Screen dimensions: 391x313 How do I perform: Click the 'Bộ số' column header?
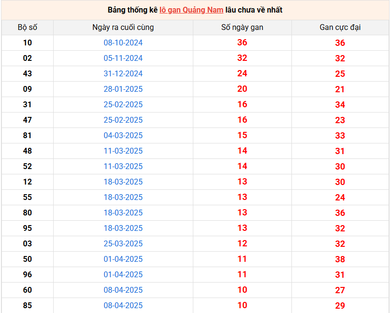pos(28,28)
